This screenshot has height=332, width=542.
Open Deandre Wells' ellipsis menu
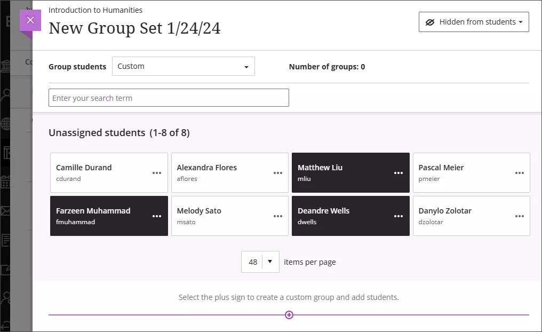398,216
